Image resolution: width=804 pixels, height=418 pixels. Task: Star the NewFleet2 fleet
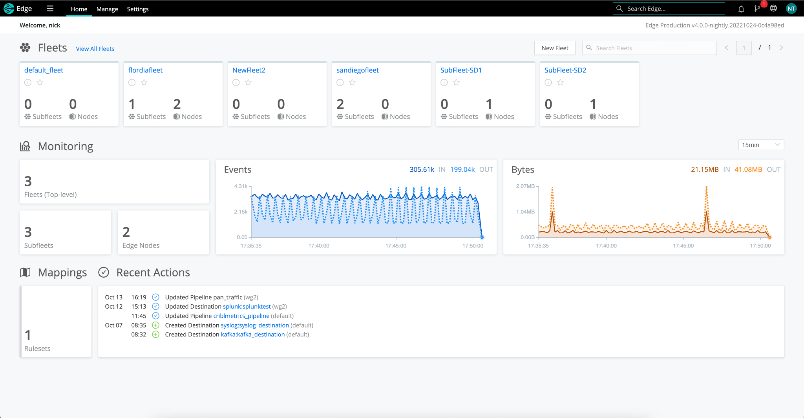[x=248, y=82]
